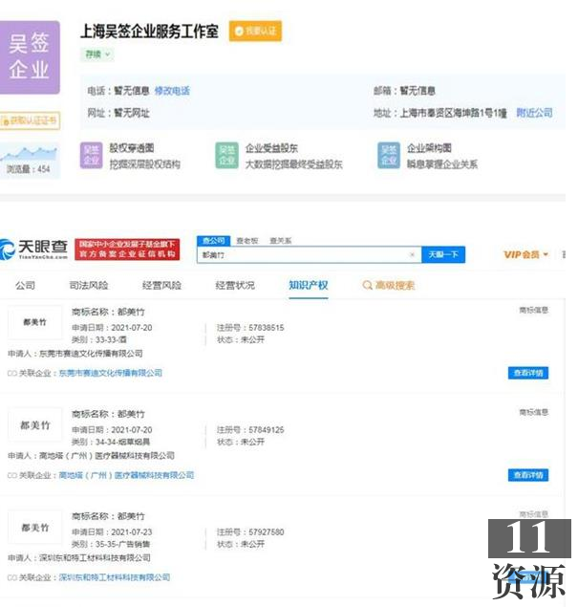Open the 企业受益股东 green icon

click(x=226, y=156)
